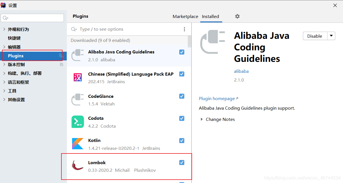Toggle the CodeGlance plugin checkbox

click(182, 96)
